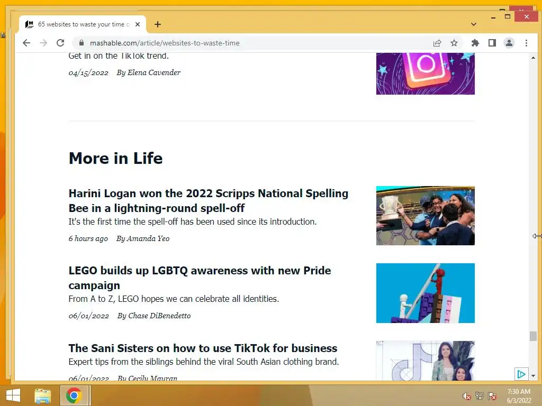Image resolution: width=542 pixels, height=406 pixels.
Task: Click the vertical scrollbar thumb
Action: tap(533, 336)
